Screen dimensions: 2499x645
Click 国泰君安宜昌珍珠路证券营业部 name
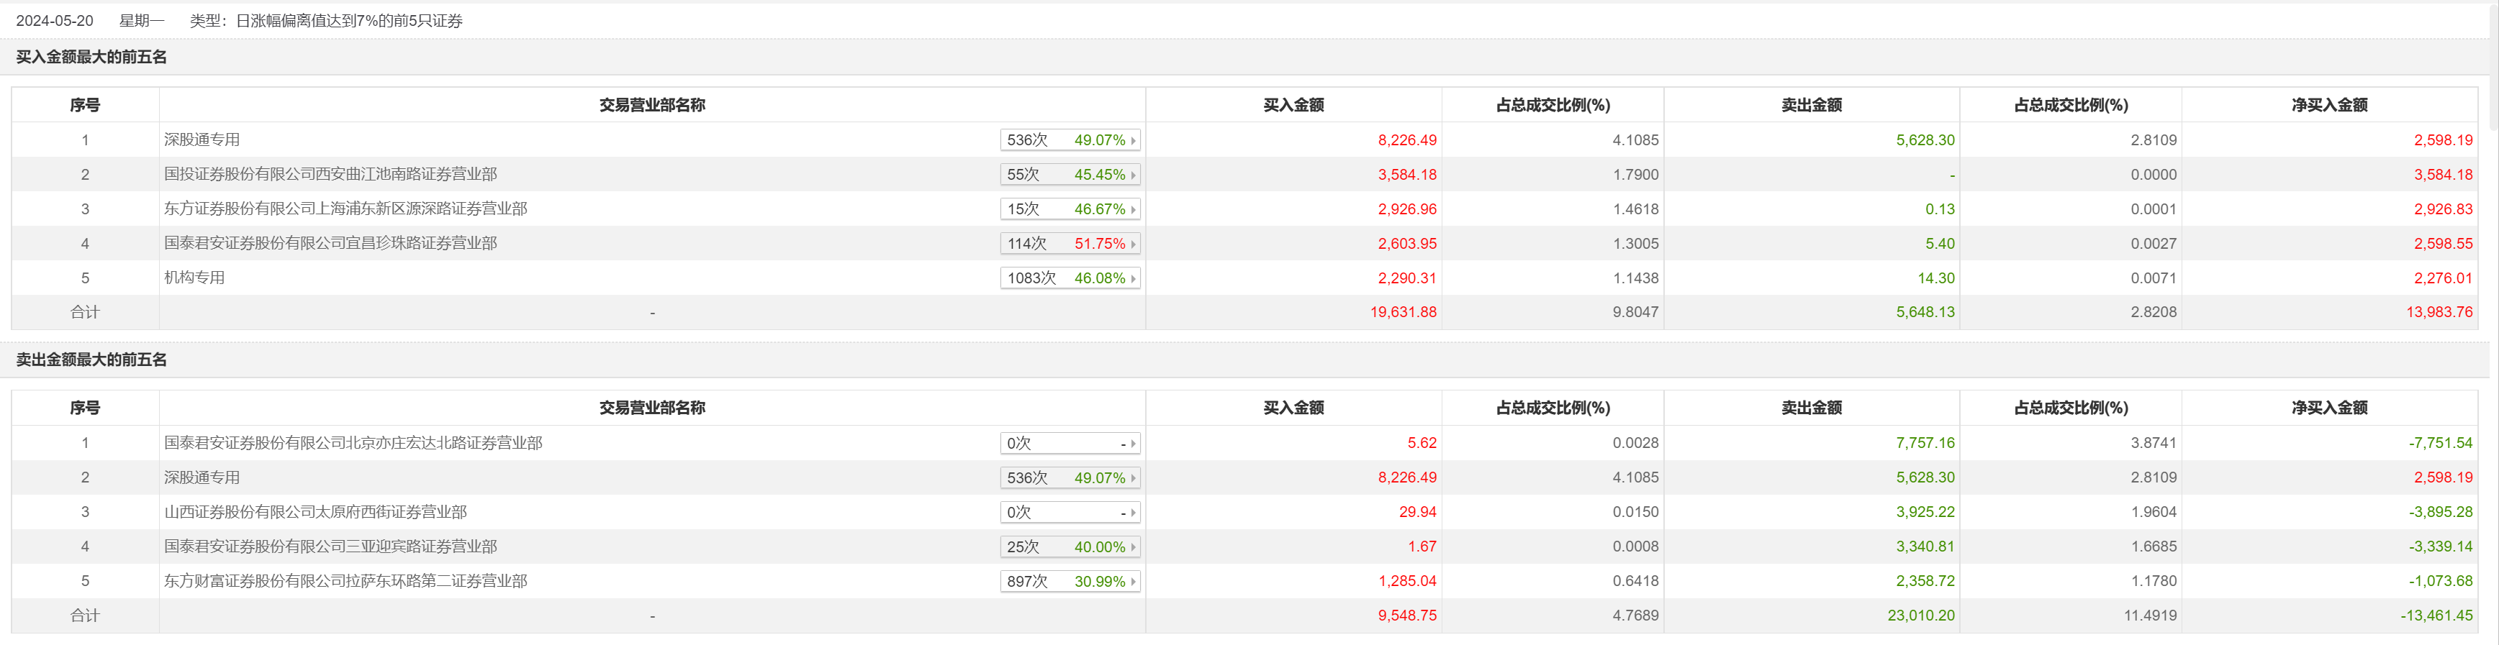(x=330, y=243)
